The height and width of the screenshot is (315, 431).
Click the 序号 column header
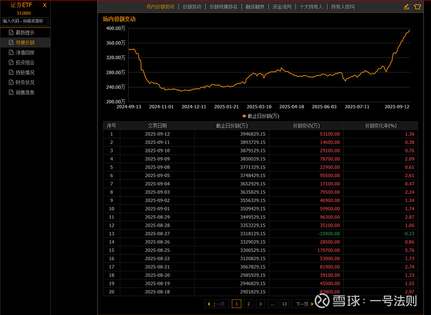tap(112, 125)
